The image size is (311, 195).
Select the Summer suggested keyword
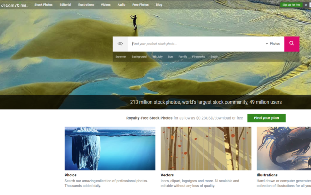pos(120,57)
